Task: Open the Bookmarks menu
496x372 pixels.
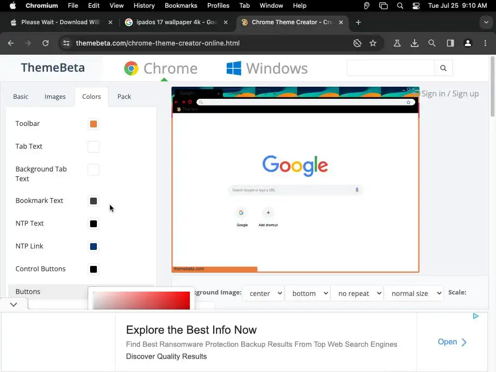Action: 181,6
